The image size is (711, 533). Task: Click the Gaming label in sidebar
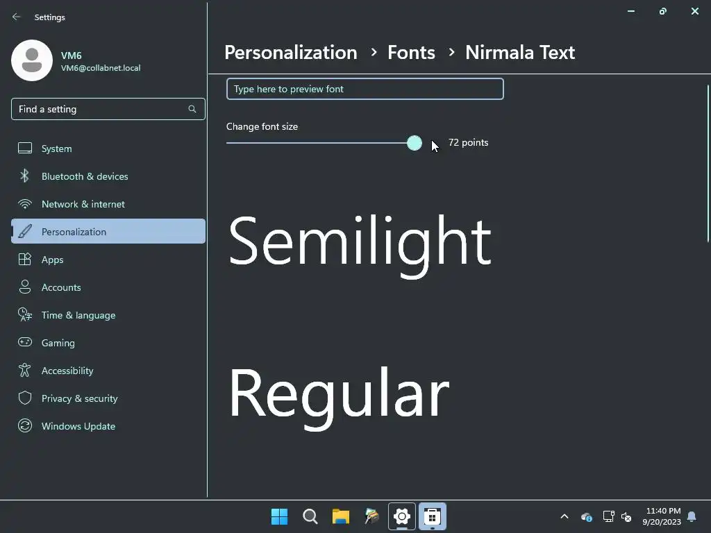click(58, 343)
